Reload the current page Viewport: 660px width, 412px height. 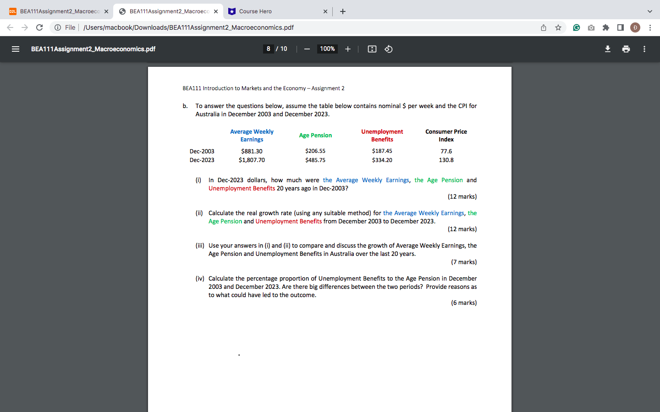pyautogui.click(x=39, y=27)
